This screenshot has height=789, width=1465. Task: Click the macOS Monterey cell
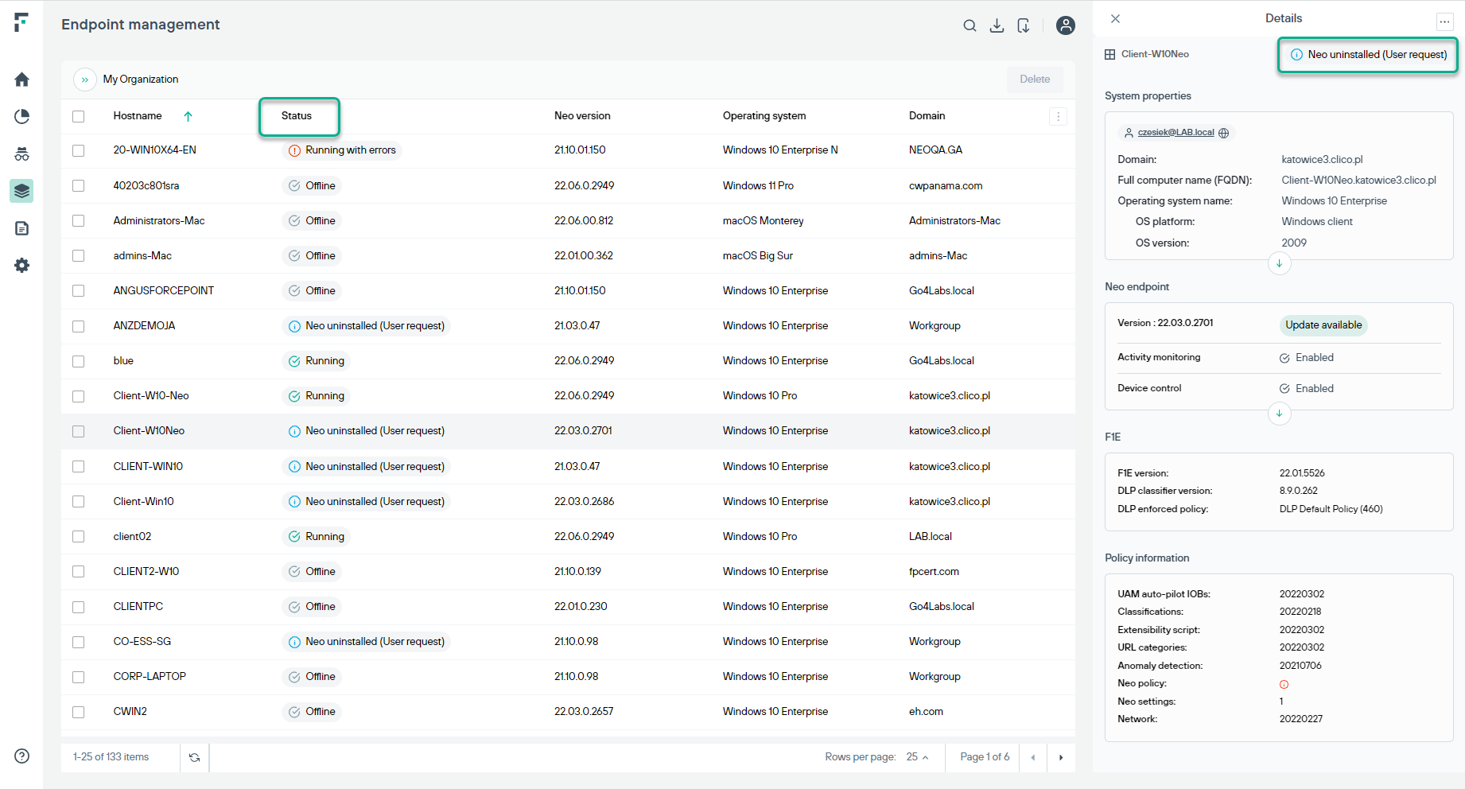[x=763, y=221]
